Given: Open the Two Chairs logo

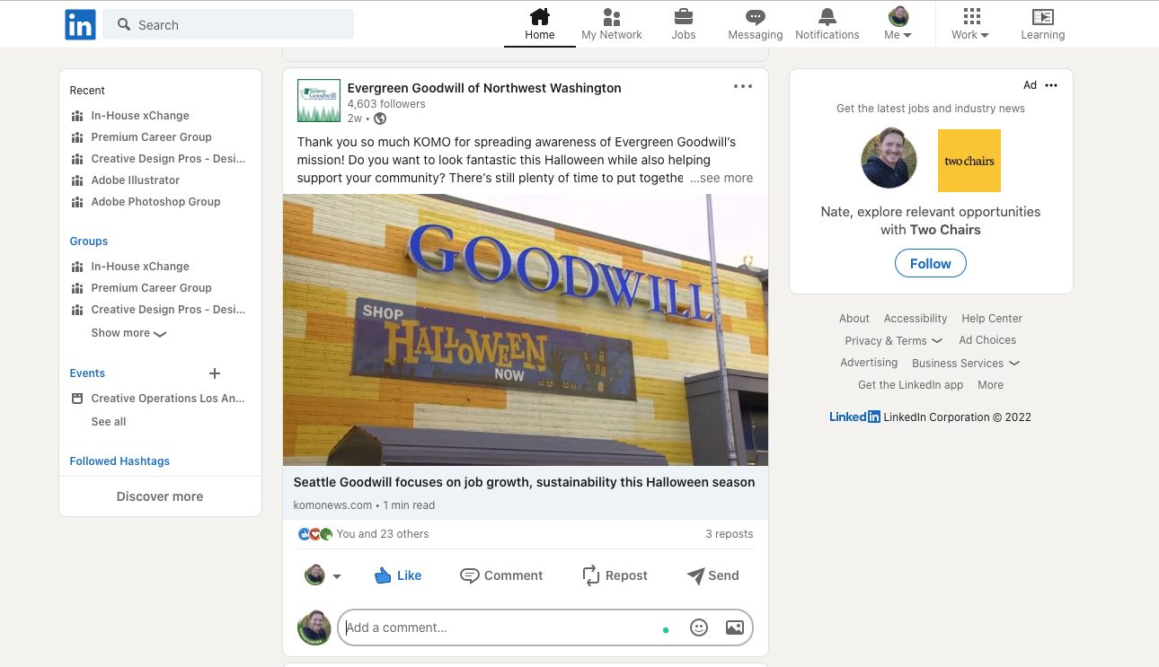Looking at the screenshot, I should coord(969,161).
